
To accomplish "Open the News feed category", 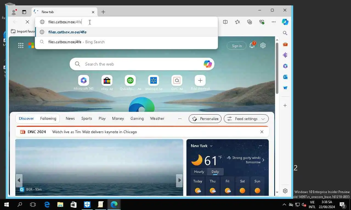I will [x=70, y=118].
